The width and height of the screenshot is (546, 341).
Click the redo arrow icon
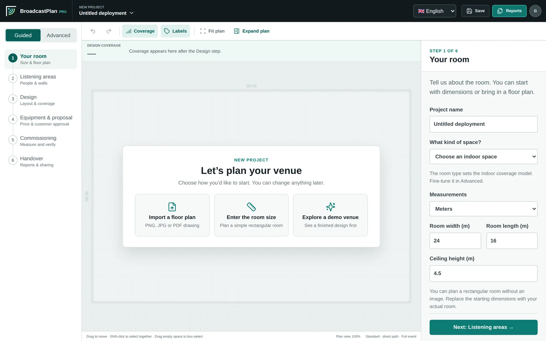(109, 31)
